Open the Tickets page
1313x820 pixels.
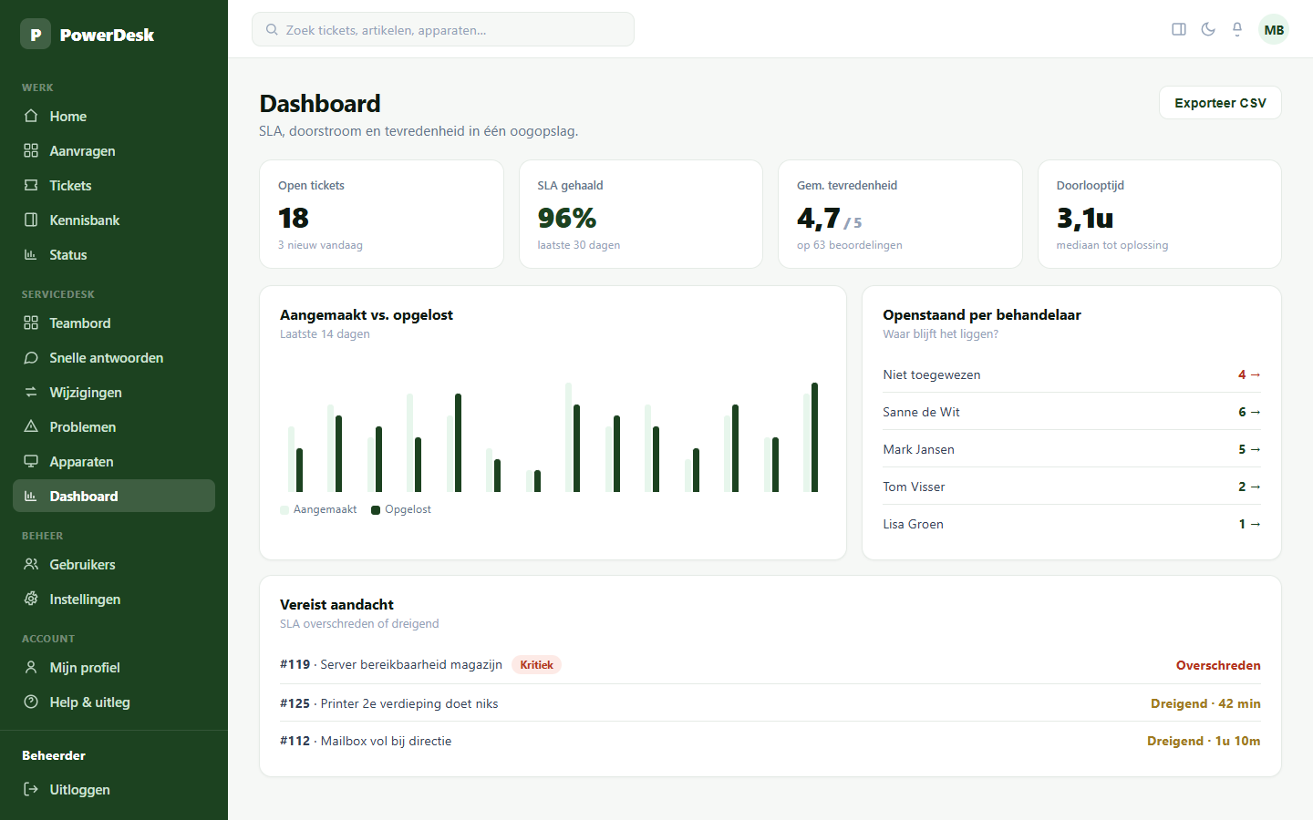114,185
